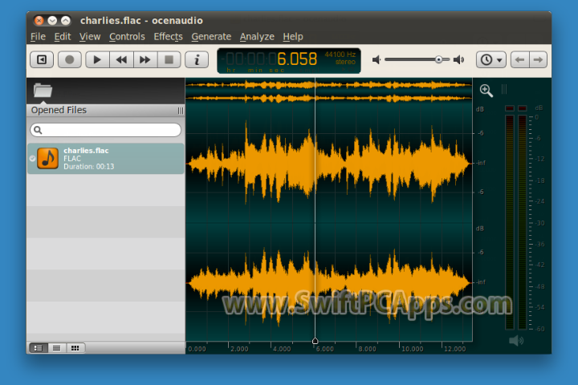Switch to detailed list view

click(39, 348)
